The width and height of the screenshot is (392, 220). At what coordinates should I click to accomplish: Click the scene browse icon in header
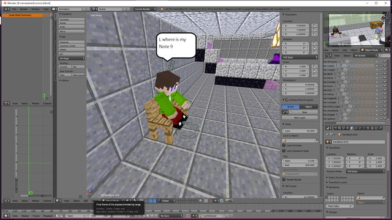[94, 9]
